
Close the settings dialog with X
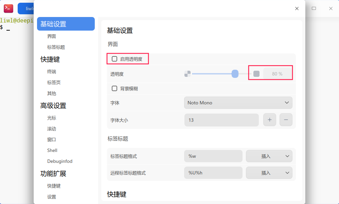297,8
